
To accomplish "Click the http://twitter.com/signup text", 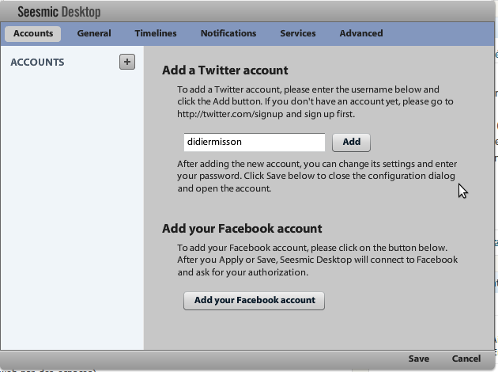I will pyautogui.click(x=230, y=114).
